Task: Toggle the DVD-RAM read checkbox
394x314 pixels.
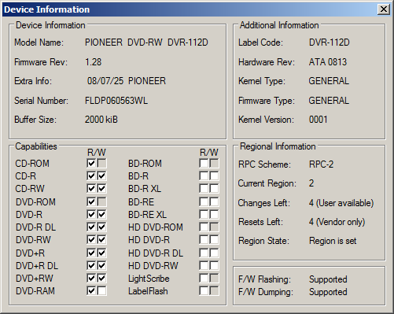Action: pos(91,290)
